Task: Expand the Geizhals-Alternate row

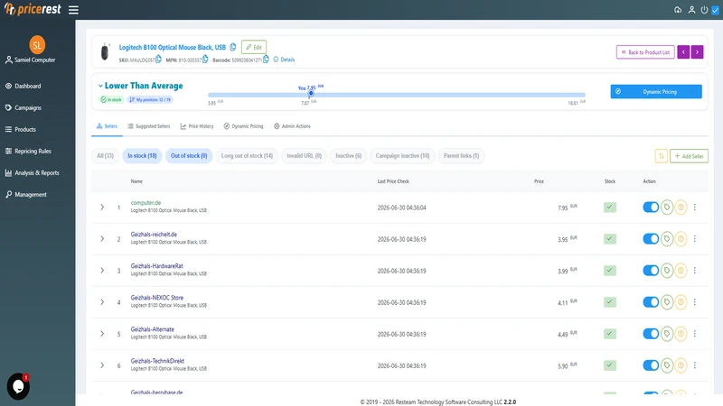Action: (x=102, y=334)
